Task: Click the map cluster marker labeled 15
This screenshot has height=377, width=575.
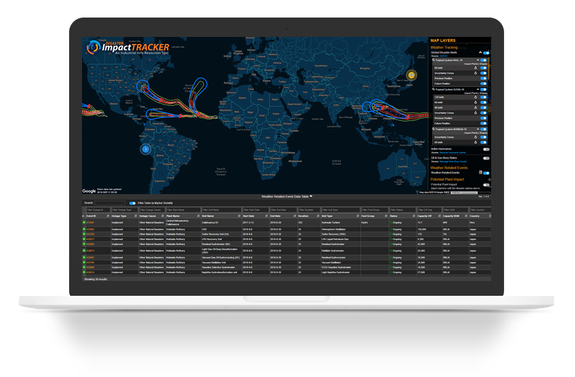Action: [411, 75]
